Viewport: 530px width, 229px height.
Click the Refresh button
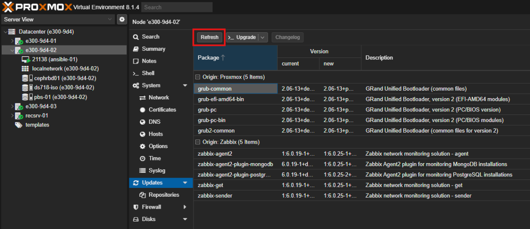pyautogui.click(x=209, y=38)
